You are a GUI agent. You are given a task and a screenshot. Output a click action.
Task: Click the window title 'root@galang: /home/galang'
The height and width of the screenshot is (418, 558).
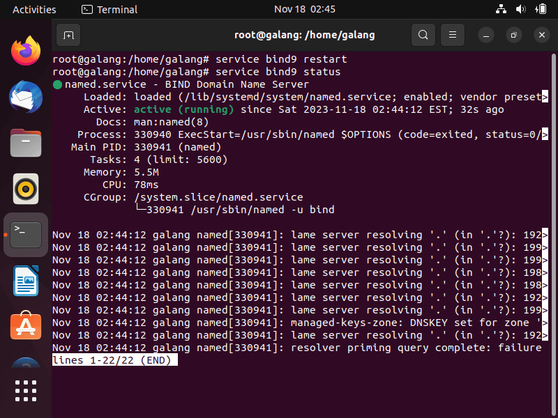point(305,35)
